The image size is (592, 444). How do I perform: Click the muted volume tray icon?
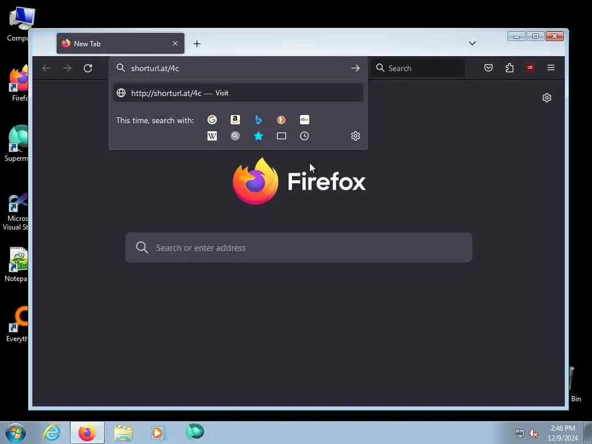534,434
